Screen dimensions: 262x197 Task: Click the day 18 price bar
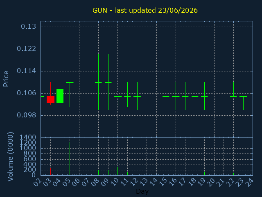(x=195, y=96)
